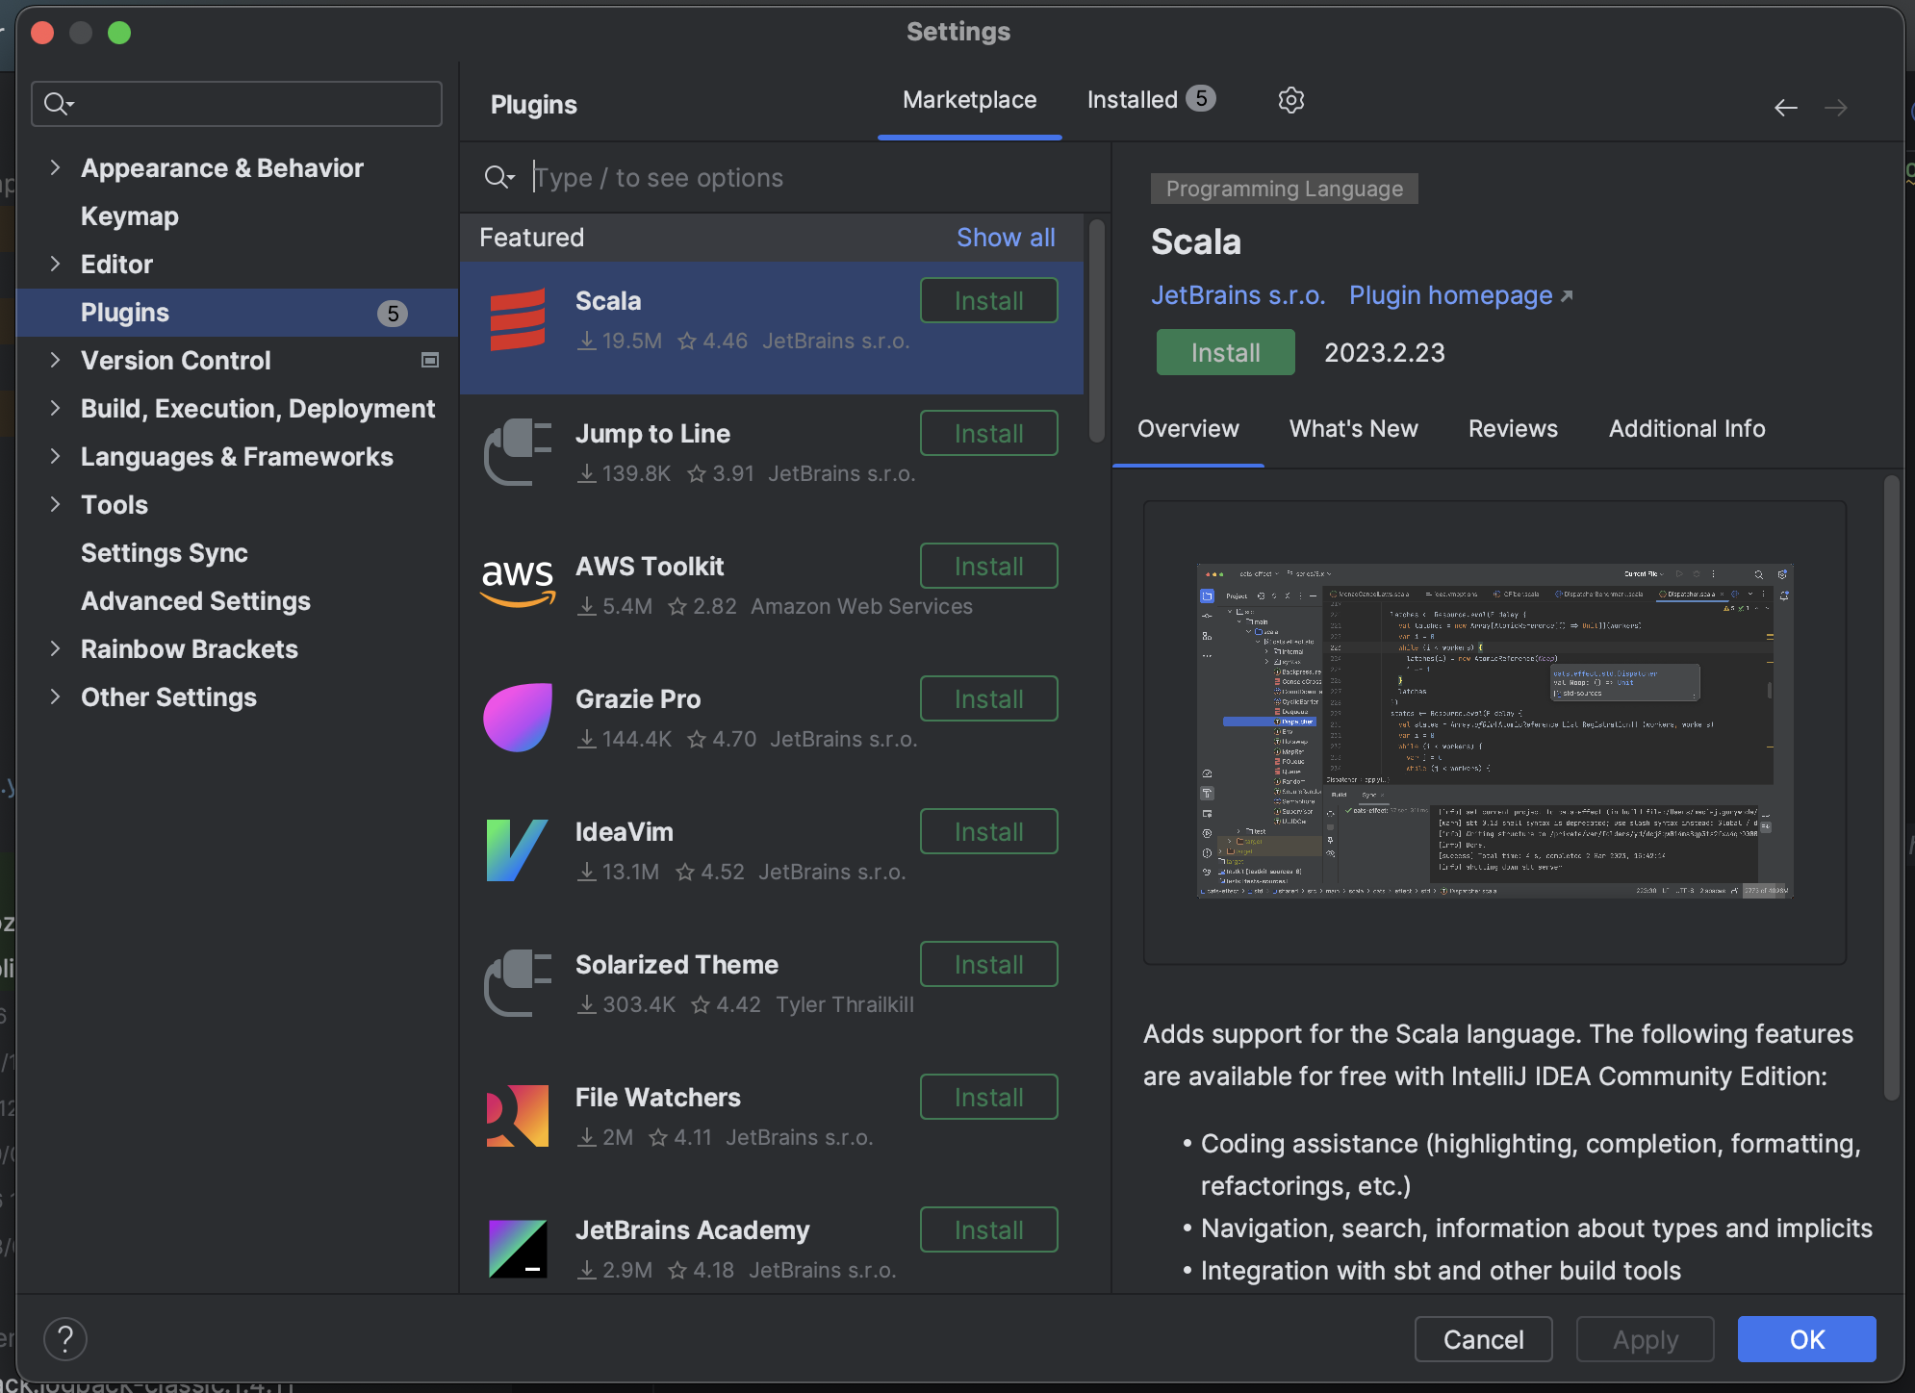Viewport: 1915px width, 1393px height.
Task: Expand the Other Settings node
Action: pos(55,696)
